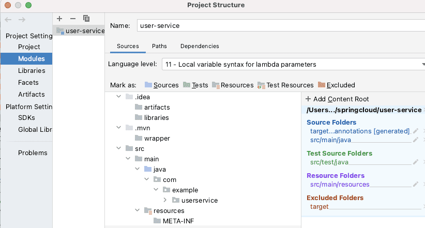425x228 pixels.
Task: Click the target excluded folder entry
Action: coord(319,207)
